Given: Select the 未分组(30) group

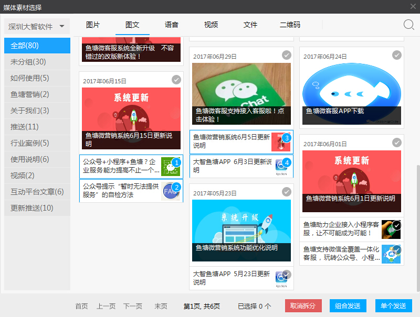Looking at the screenshot, I should coord(37,62).
